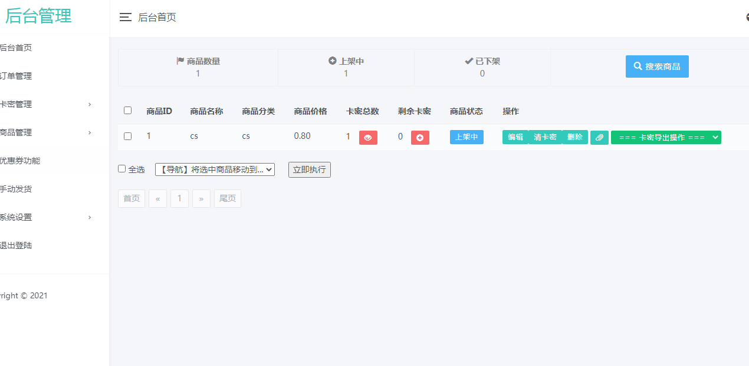Click the hamburger menu icon in header
Image resolution: width=749 pixels, height=366 pixels.
[x=125, y=17]
